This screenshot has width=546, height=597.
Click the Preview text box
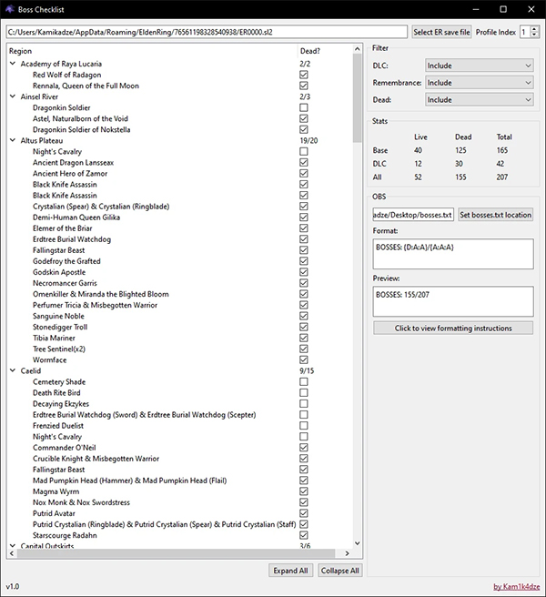pyautogui.click(x=453, y=301)
